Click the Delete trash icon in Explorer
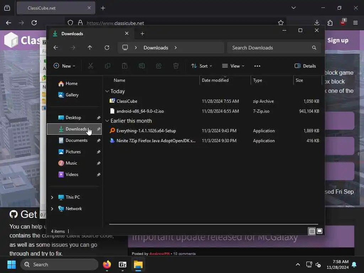Viewport: 364px width, 273px height. (x=176, y=66)
